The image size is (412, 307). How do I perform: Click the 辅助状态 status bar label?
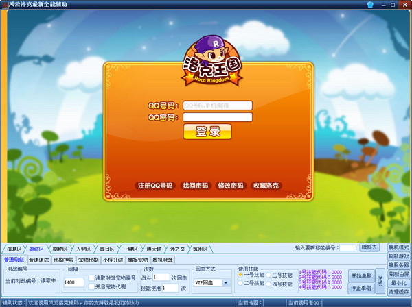(14, 303)
